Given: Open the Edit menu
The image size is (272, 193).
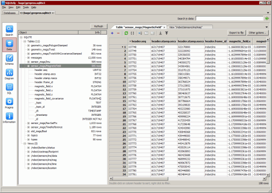Looking at the screenshot, I should click(x=18, y=7).
